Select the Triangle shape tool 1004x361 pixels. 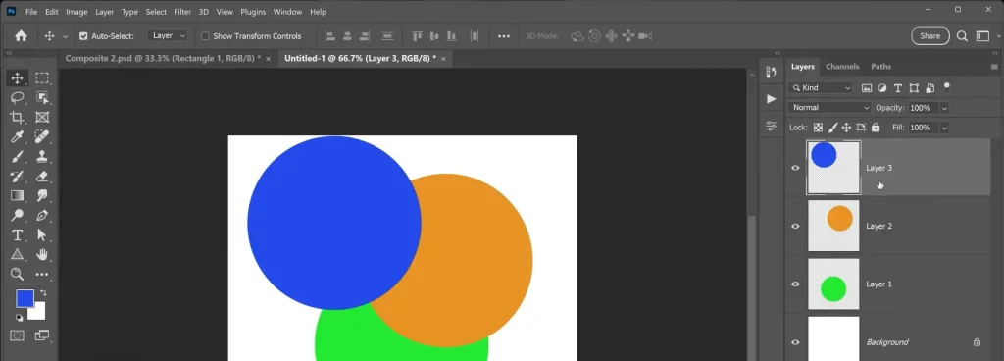point(18,254)
